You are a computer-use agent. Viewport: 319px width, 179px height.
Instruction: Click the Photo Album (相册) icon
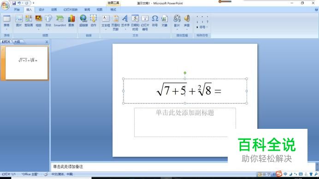click(x=38, y=18)
